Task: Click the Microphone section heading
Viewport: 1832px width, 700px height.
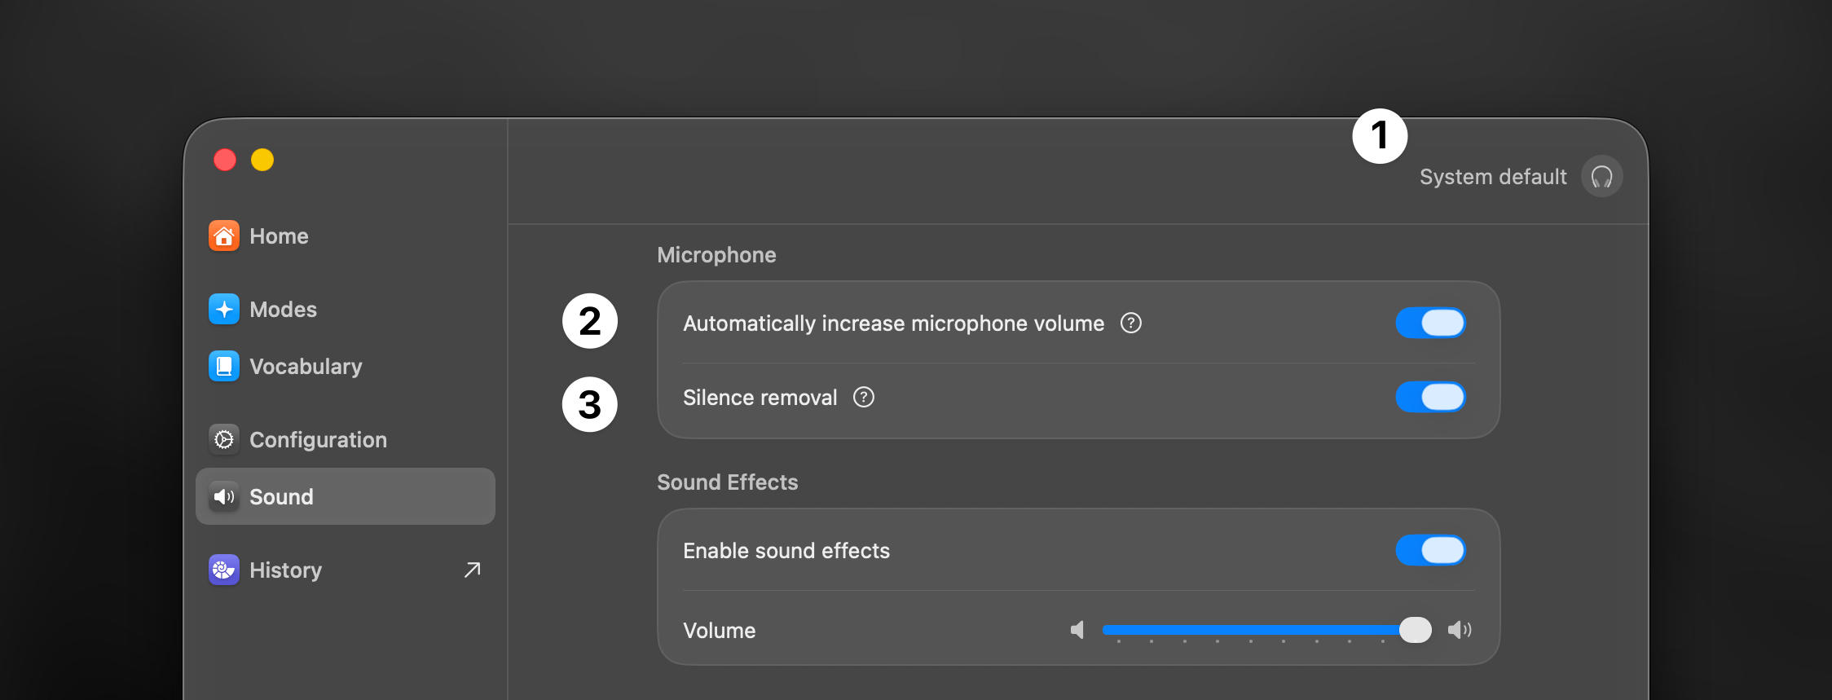Action: [x=716, y=255]
